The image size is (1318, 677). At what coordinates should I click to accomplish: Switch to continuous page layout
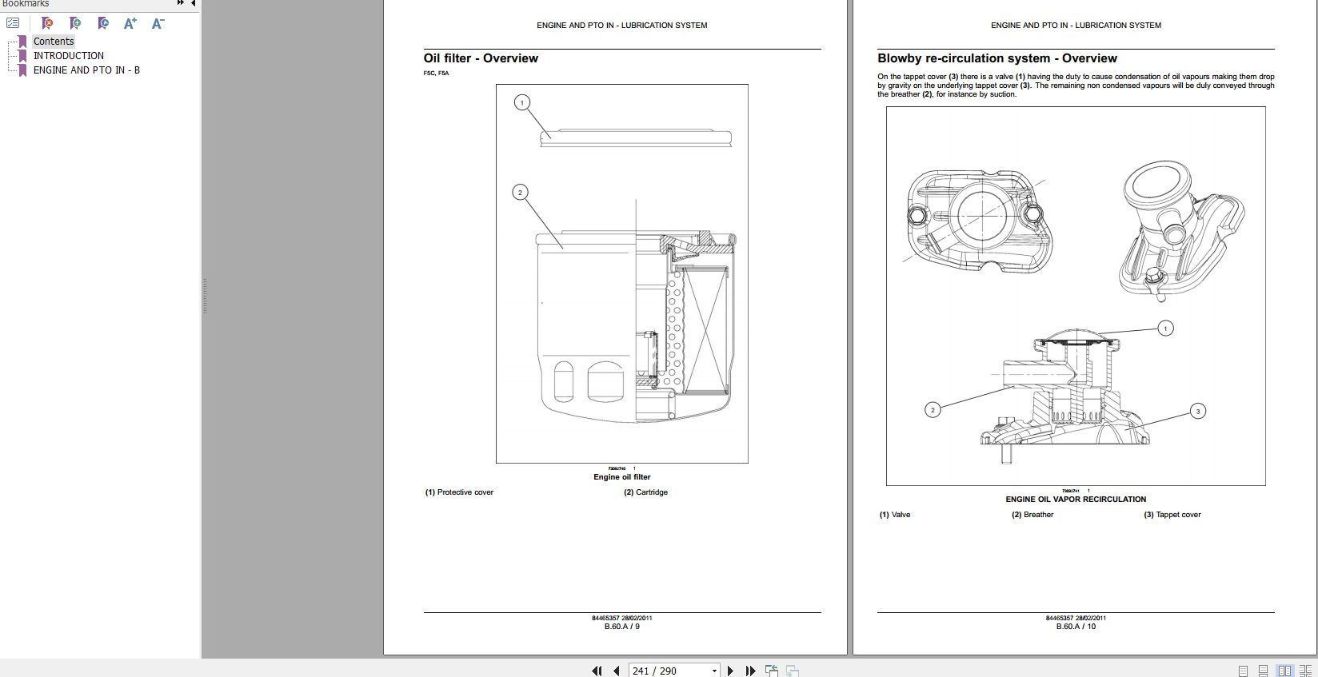point(1263,671)
